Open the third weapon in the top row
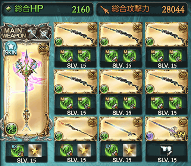This screenshot has height=166, width=191. 166,35
